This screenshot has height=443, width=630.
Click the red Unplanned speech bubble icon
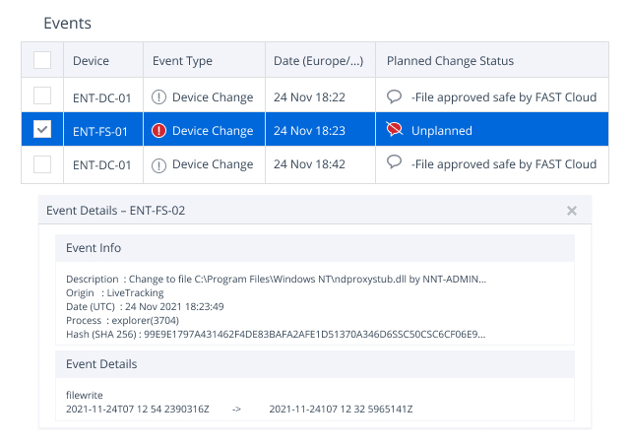[x=395, y=130]
